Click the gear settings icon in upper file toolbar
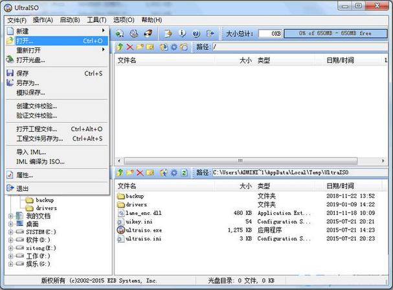Screen dimensions: 393x290 (x=174, y=47)
